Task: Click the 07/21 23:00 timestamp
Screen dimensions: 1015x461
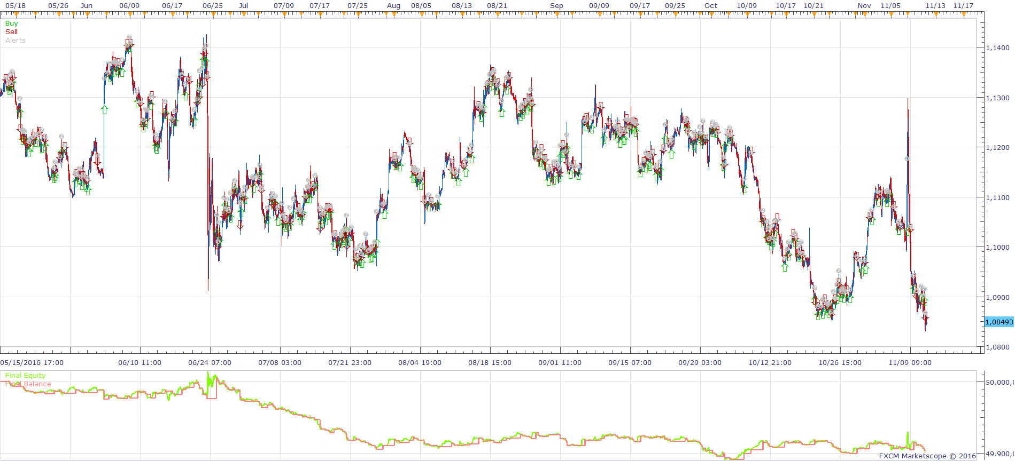Action: click(x=350, y=363)
